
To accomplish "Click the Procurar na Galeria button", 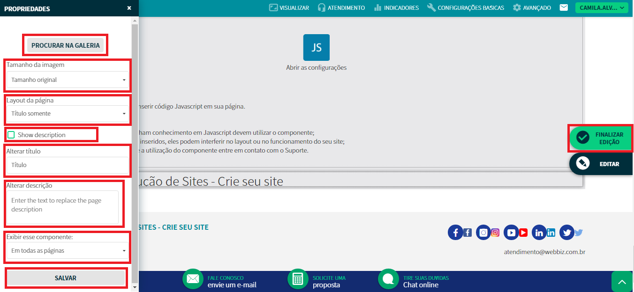I will [x=66, y=45].
